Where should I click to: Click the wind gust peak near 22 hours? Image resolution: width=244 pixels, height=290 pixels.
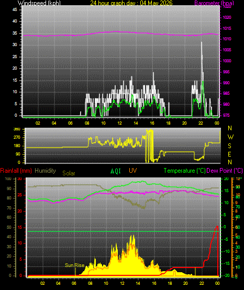[202, 43]
